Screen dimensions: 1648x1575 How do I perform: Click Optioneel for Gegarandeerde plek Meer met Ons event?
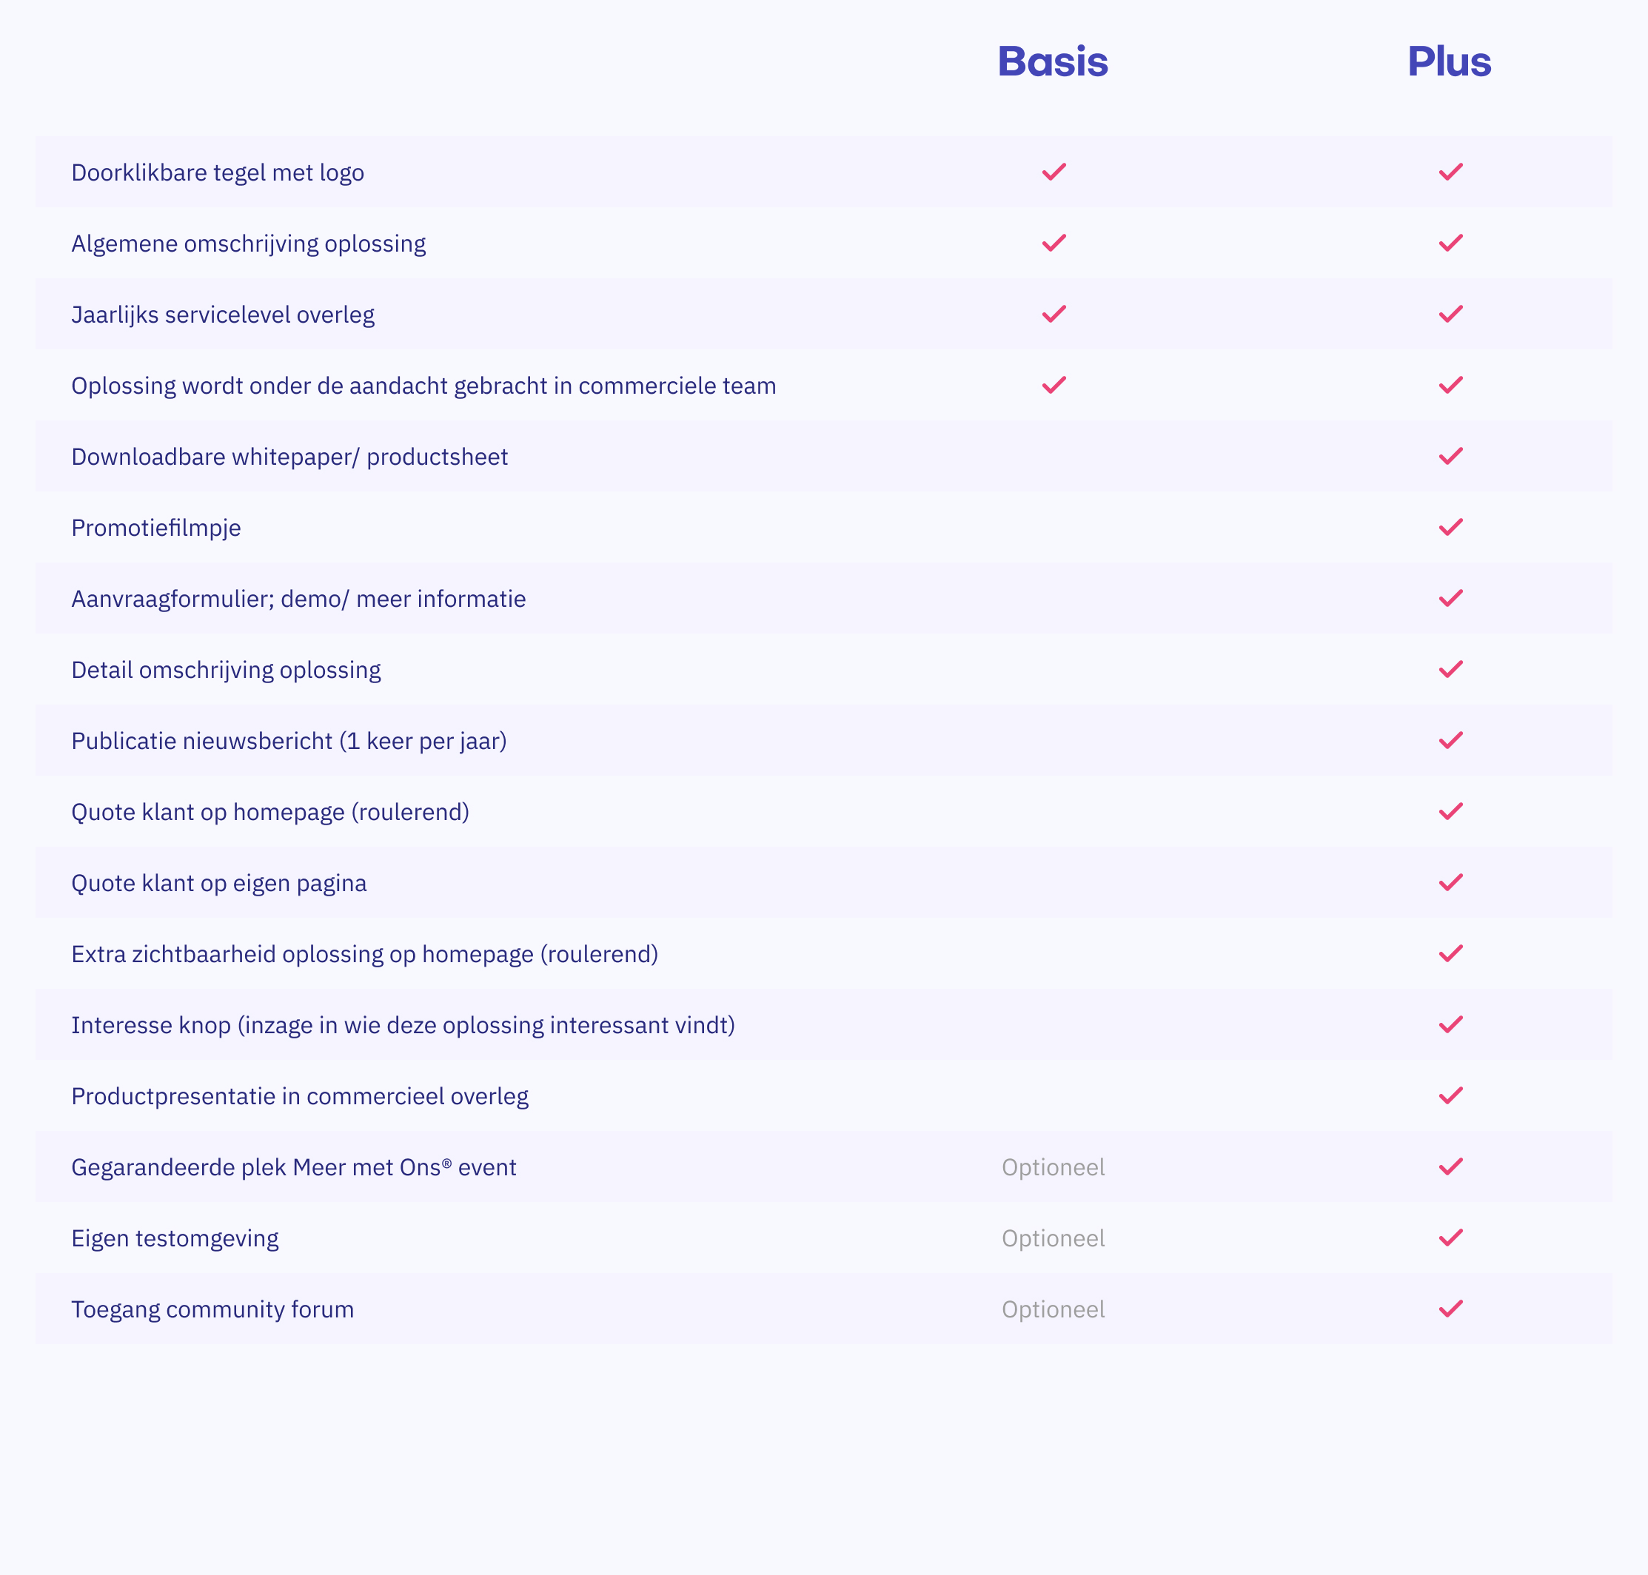1053,1167
